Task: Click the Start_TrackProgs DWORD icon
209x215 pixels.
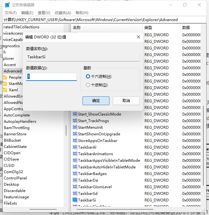Action: pyautogui.click(x=75, y=121)
